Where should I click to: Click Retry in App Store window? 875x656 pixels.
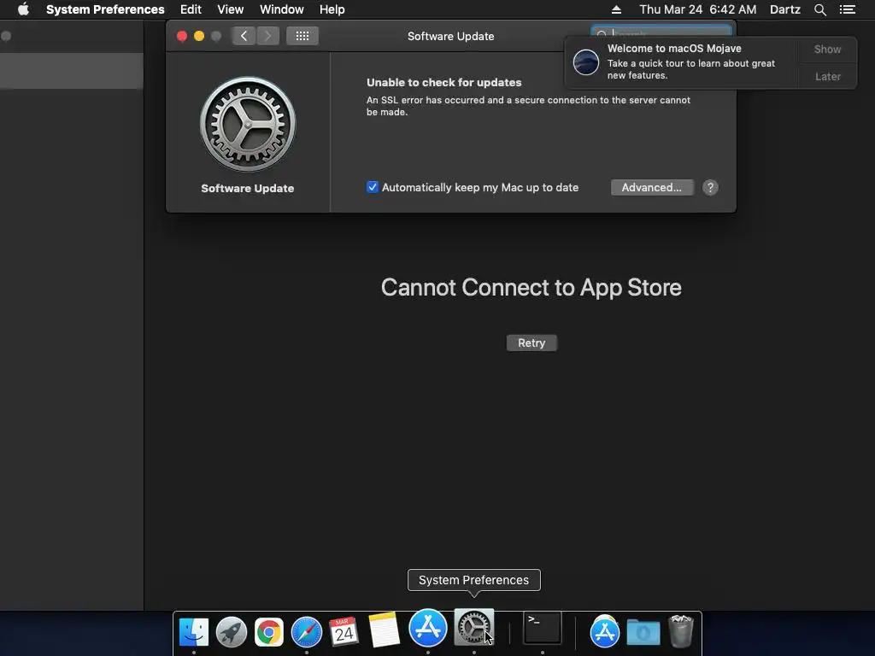531,343
